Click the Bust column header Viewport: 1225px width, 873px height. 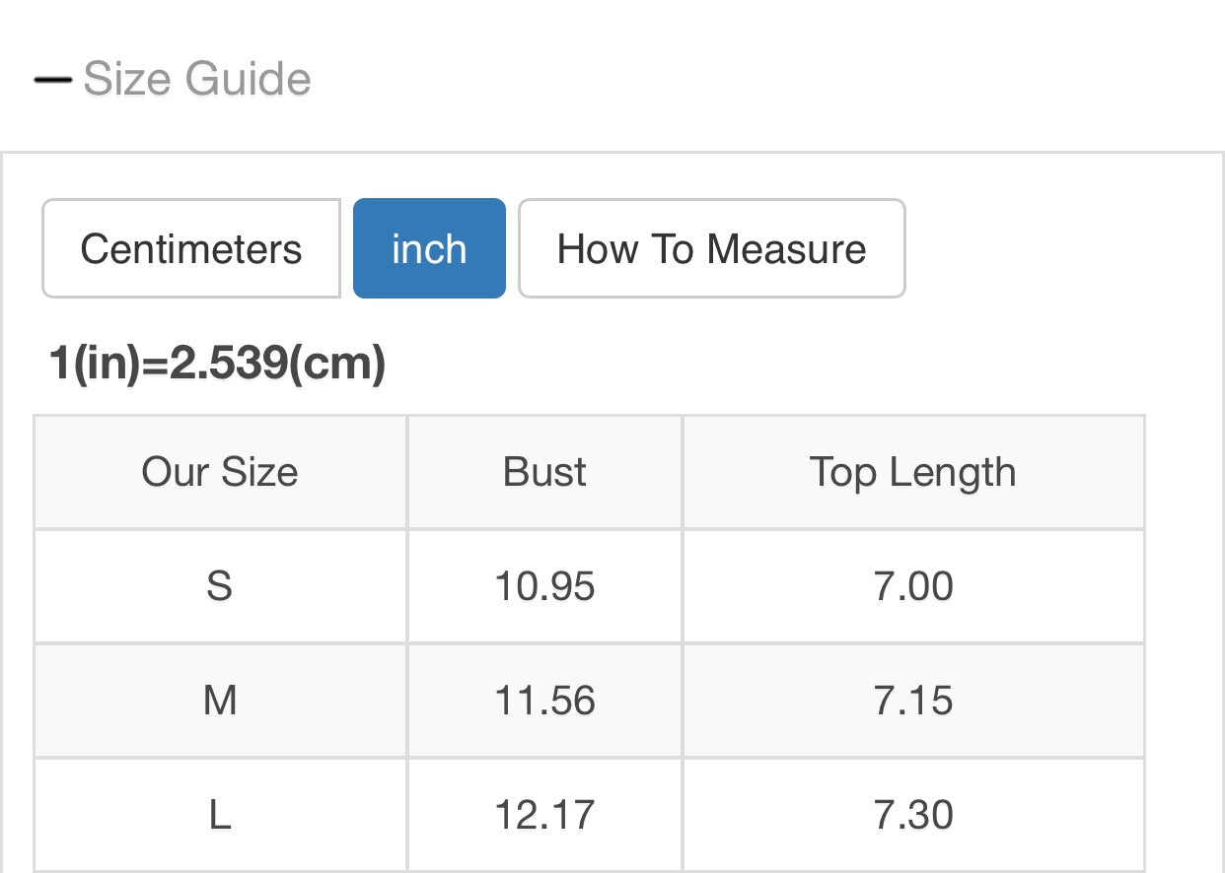click(x=544, y=472)
